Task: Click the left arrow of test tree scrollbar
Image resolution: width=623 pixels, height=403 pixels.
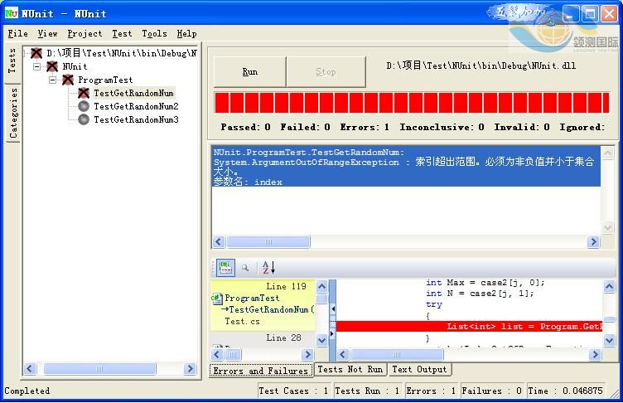Action: pos(30,369)
